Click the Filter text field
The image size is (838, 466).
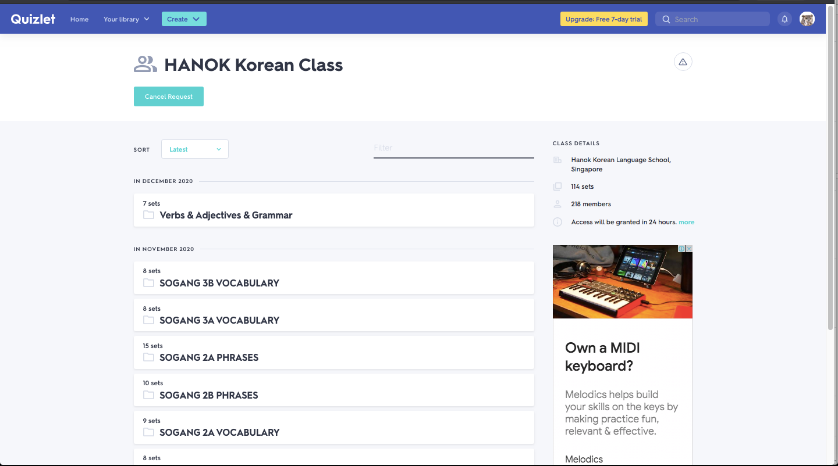[x=454, y=148]
